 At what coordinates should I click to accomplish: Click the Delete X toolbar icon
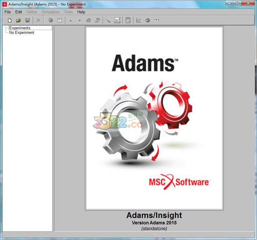point(38,20)
